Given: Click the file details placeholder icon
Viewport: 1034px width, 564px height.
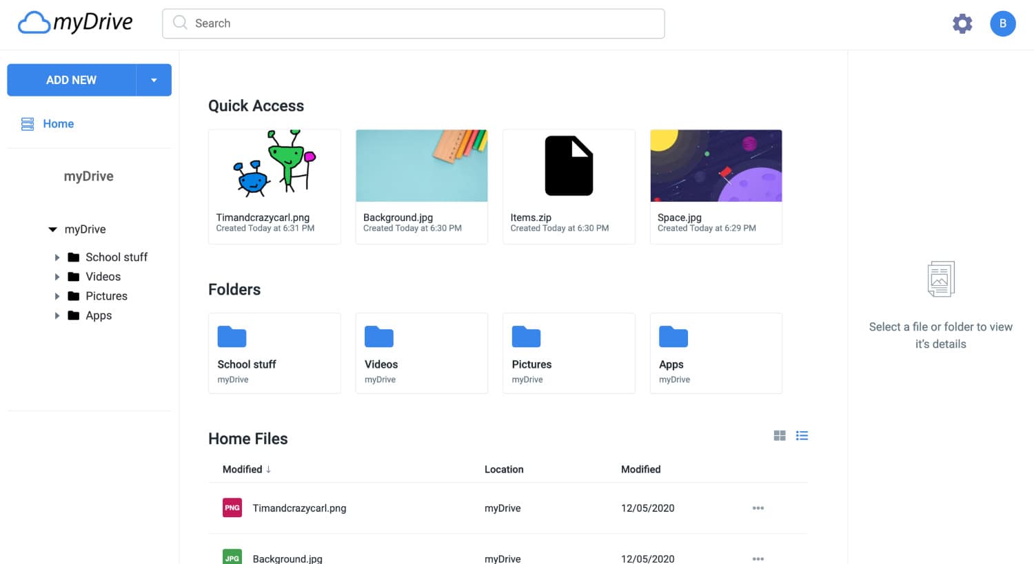Looking at the screenshot, I should click(941, 279).
